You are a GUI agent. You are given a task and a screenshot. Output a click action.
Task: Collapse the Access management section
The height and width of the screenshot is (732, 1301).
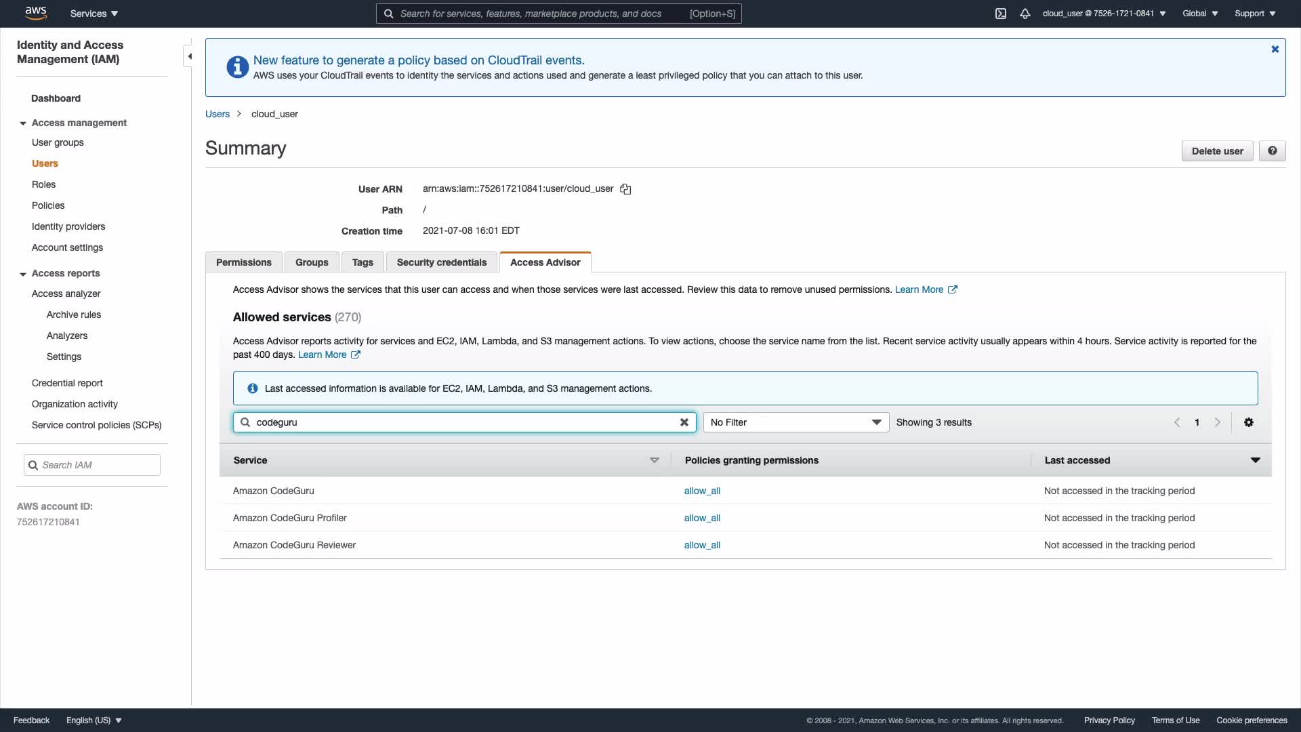(23, 123)
